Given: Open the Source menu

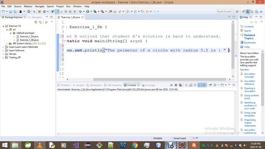Looking at the screenshot, I should pos(17,6).
